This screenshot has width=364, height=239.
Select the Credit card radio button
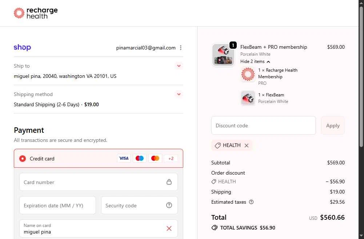[23, 159]
